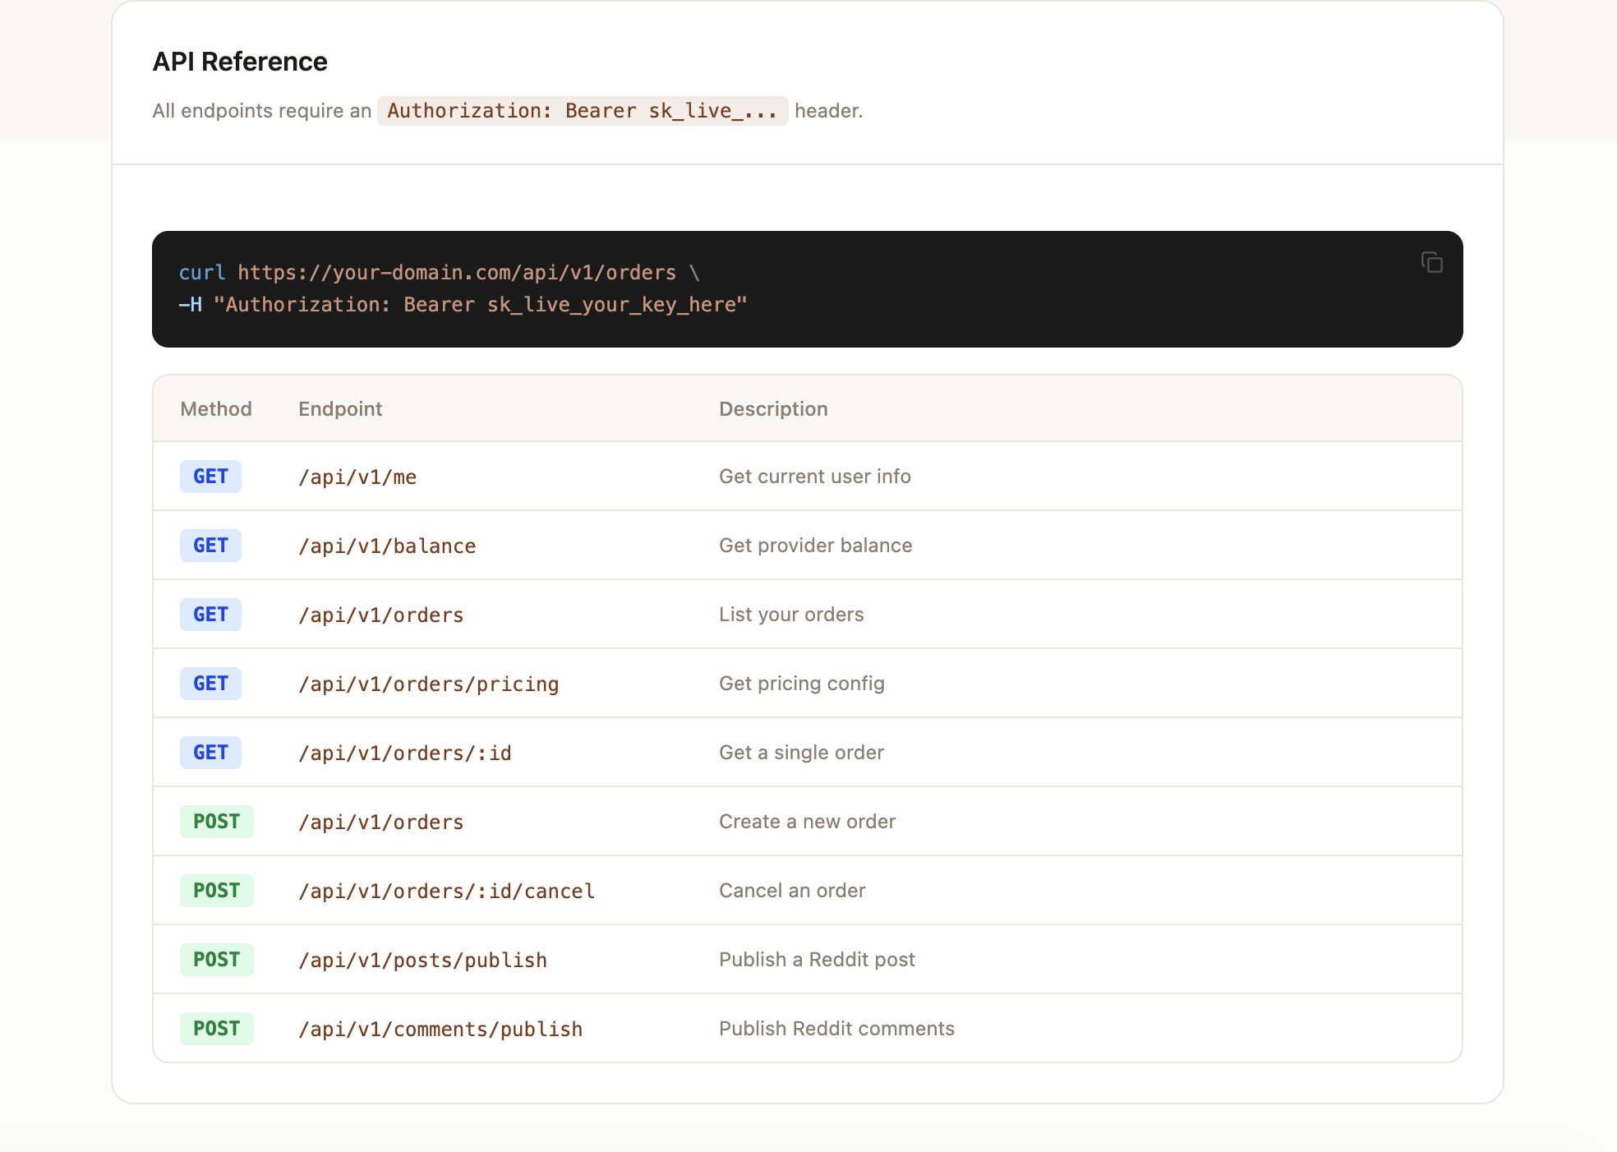This screenshot has width=1617, height=1152.
Task: Click the POST badge in the Create a new order row
Action: point(217,822)
